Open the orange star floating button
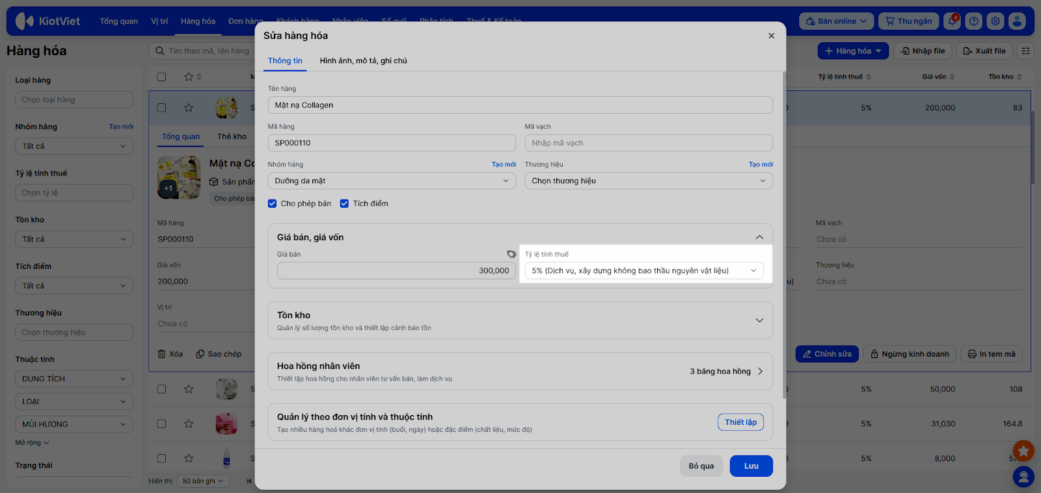 (x=1023, y=450)
